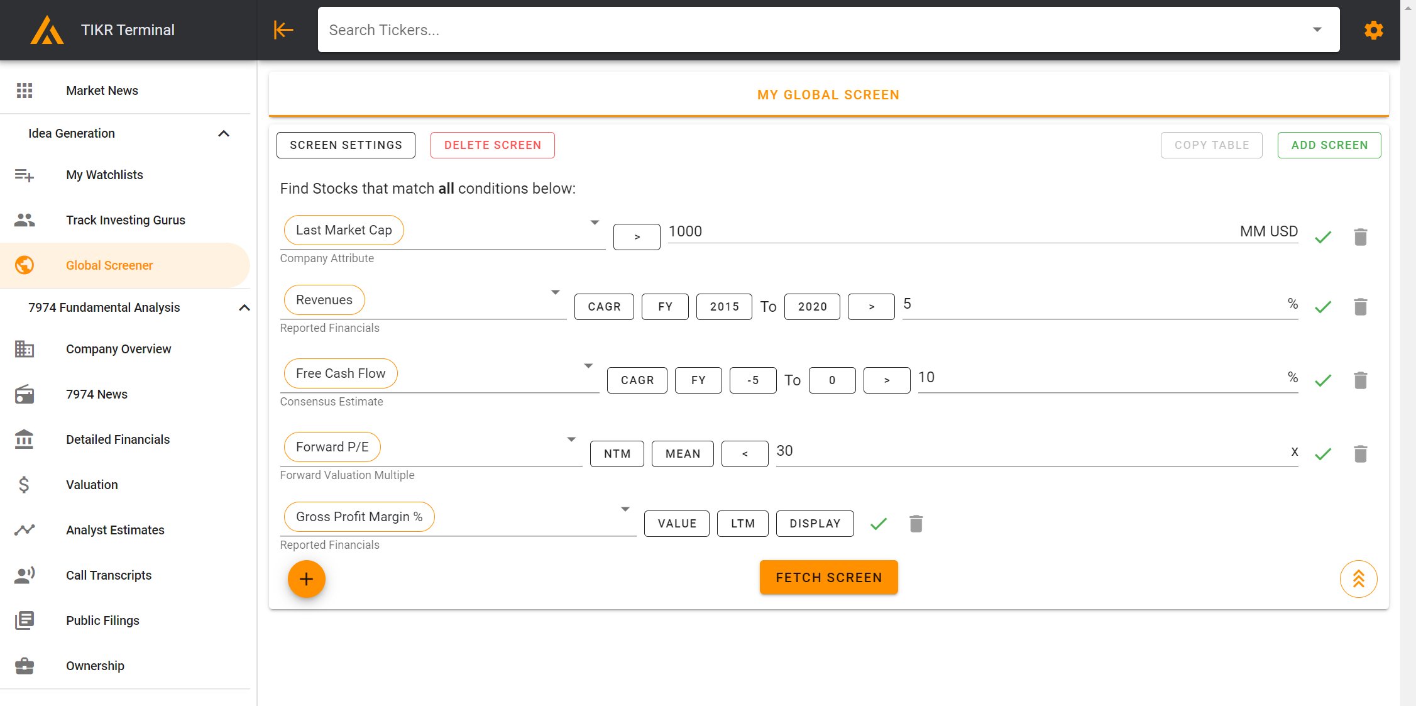Switch to the MY GLOBAL SCREEN tab

click(828, 94)
